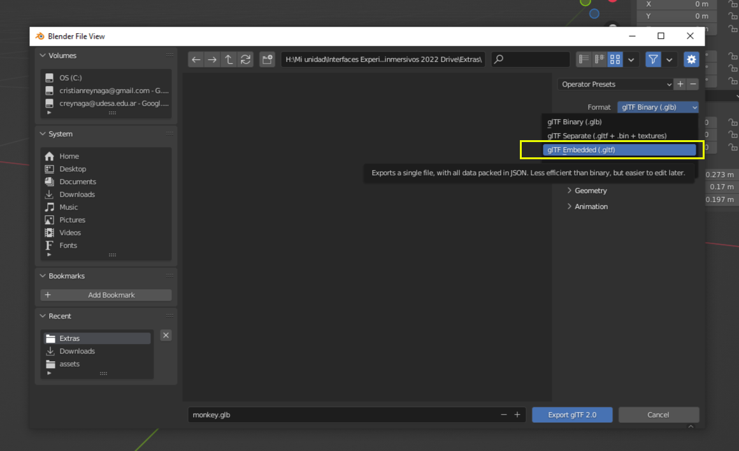This screenshot has height=451, width=739.
Task: Open the file browser options gear
Action: coord(691,59)
